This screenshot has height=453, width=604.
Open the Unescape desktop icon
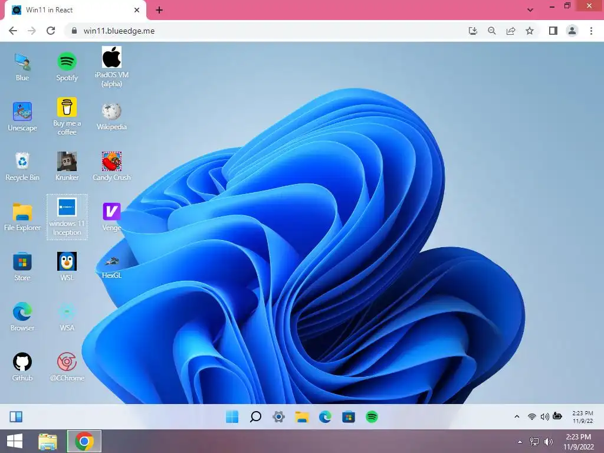point(22,117)
